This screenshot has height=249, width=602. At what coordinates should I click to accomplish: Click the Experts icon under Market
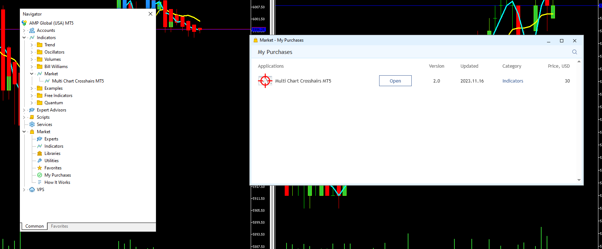point(40,139)
